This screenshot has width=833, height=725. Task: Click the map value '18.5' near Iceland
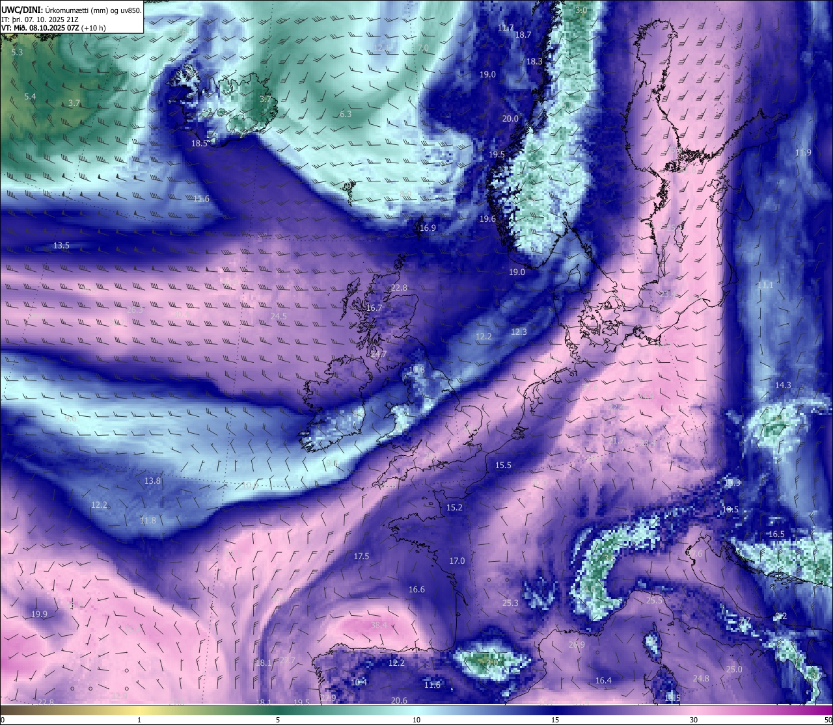click(199, 144)
